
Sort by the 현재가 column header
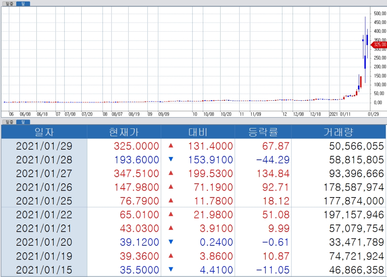click(x=124, y=132)
